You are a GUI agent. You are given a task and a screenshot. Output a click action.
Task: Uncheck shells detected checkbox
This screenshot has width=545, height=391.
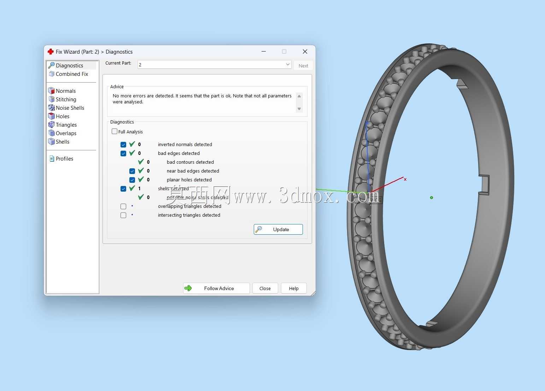click(123, 189)
